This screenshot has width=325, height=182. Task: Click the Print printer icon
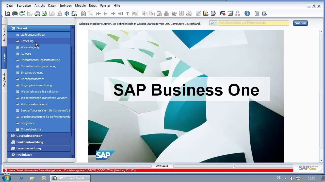[15, 13]
